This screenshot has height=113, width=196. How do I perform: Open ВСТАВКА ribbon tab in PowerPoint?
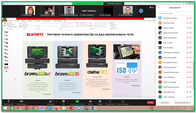(17, 21)
